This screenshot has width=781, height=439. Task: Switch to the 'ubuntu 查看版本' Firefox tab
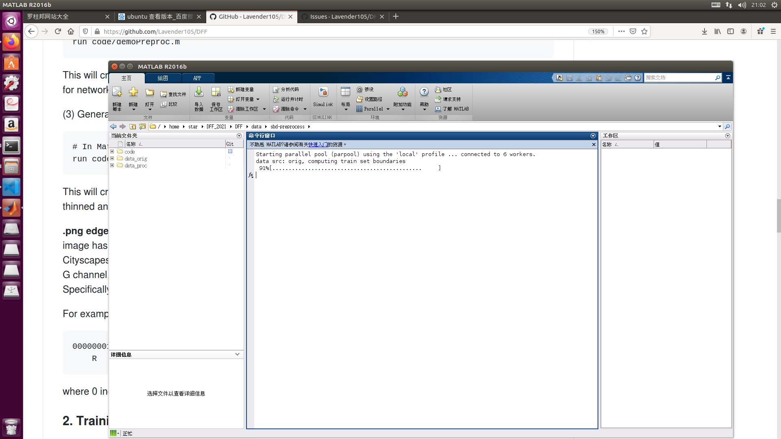pos(160,17)
